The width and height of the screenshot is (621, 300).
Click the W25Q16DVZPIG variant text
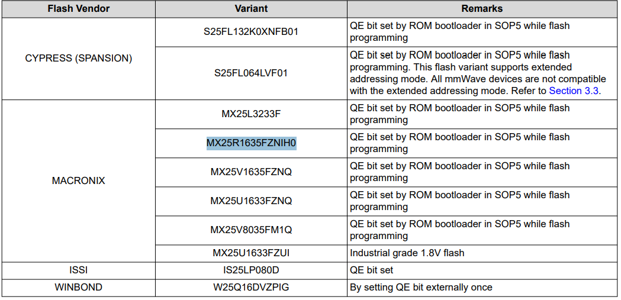click(251, 288)
